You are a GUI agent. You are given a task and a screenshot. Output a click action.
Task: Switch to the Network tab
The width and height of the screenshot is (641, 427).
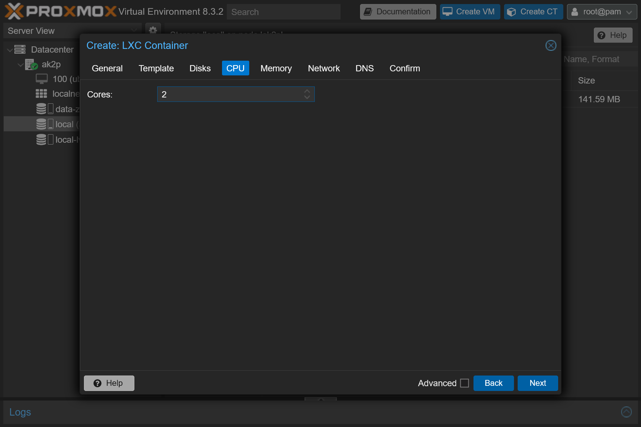pos(324,68)
